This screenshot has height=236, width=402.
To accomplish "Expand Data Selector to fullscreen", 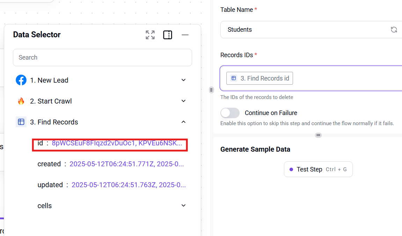I will pos(150,35).
